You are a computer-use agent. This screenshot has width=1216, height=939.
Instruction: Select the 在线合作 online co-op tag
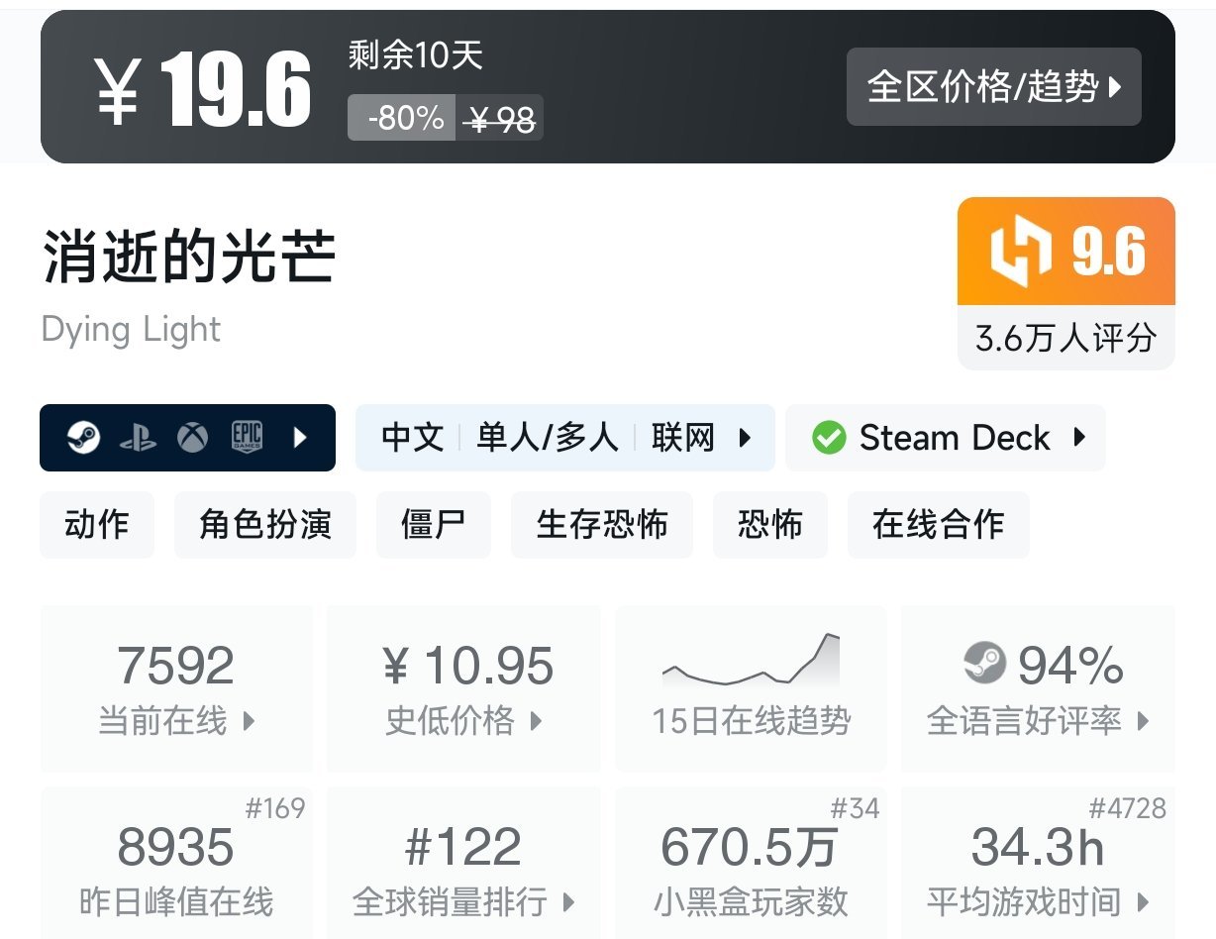938,524
